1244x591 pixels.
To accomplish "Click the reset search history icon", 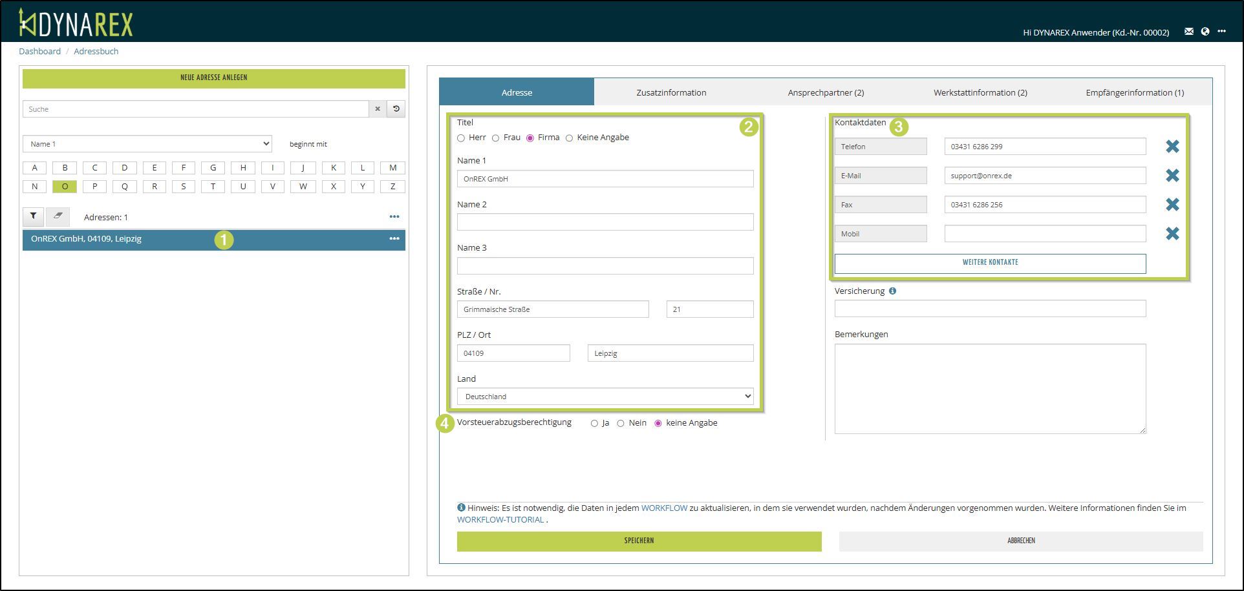I will point(396,109).
